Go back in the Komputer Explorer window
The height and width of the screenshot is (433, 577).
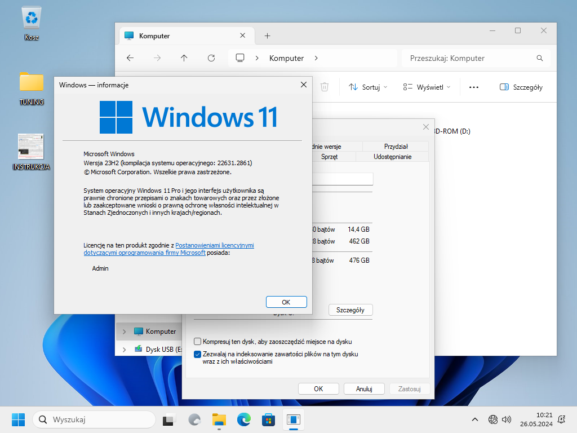click(130, 58)
